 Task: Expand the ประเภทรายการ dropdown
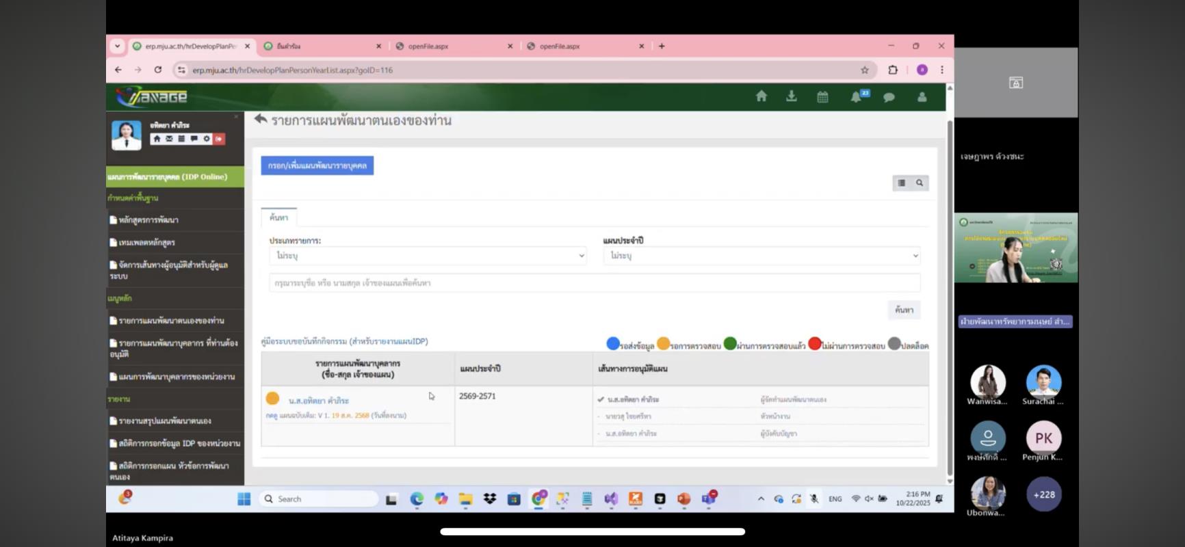(428, 256)
